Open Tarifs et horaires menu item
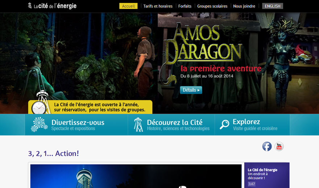This screenshot has width=319, height=188. click(158, 6)
